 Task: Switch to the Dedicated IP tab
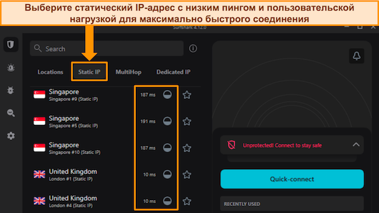173,72
